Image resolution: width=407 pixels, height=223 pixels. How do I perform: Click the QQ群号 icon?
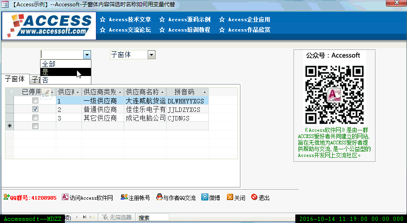(x=6, y=197)
